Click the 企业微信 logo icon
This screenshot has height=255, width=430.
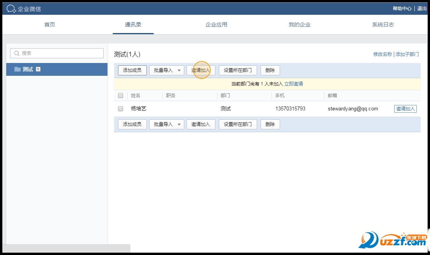[11, 8]
